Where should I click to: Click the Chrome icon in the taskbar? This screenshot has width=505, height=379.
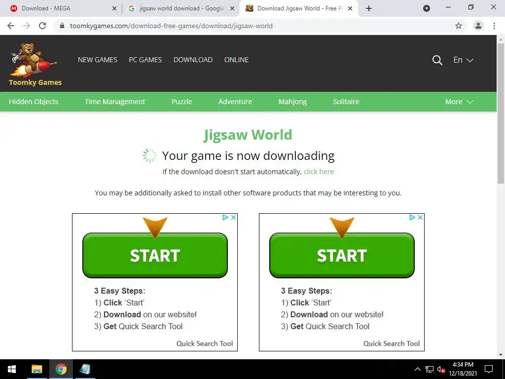(61, 369)
